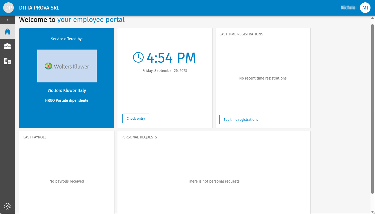Click the scrollbar down arrow
Screen dimensions: 375x214
point(372,212)
